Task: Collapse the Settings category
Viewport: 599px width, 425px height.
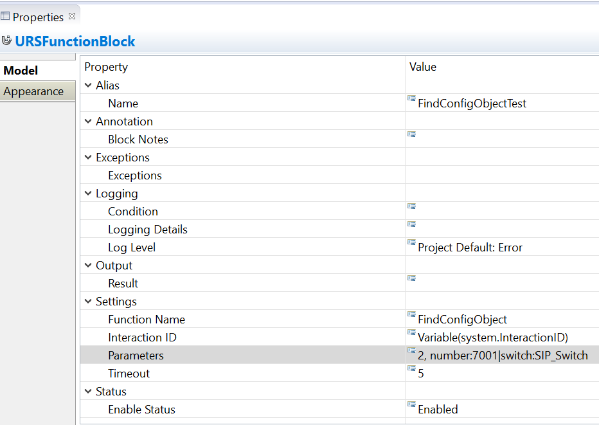Action: click(x=88, y=302)
